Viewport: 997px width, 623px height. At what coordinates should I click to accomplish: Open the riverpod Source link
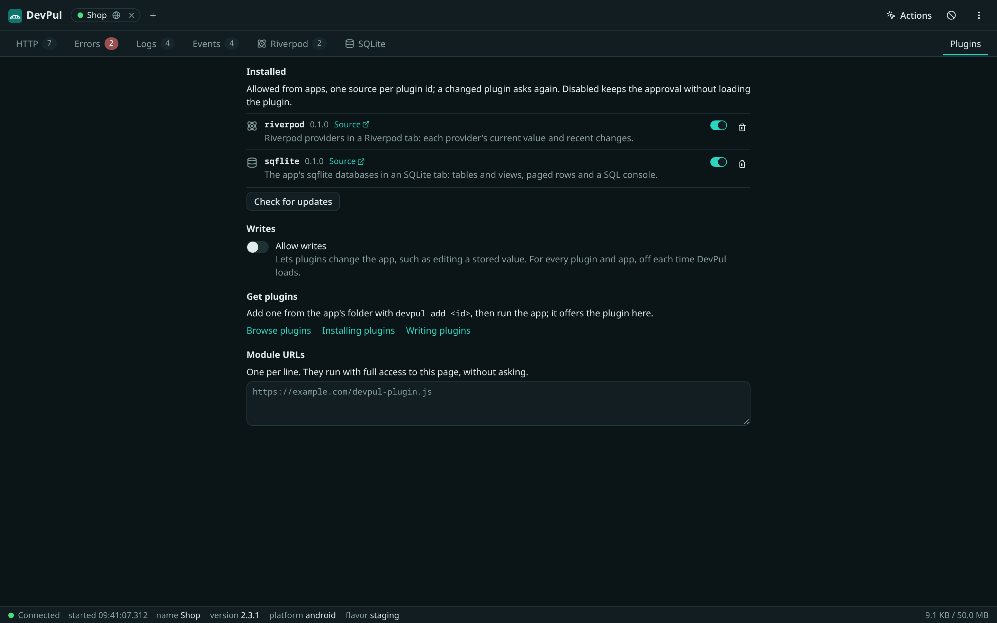[351, 125]
